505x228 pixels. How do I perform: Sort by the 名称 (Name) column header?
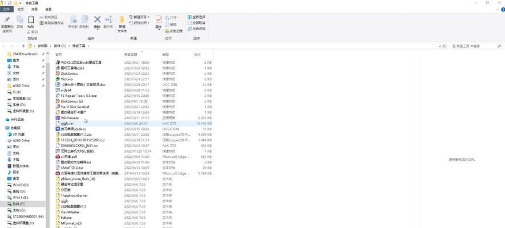tap(58, 55)
